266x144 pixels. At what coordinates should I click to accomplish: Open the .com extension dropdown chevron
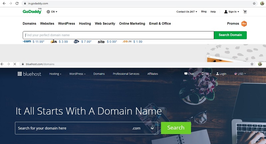pyautogui.click(x=152, y=128)
